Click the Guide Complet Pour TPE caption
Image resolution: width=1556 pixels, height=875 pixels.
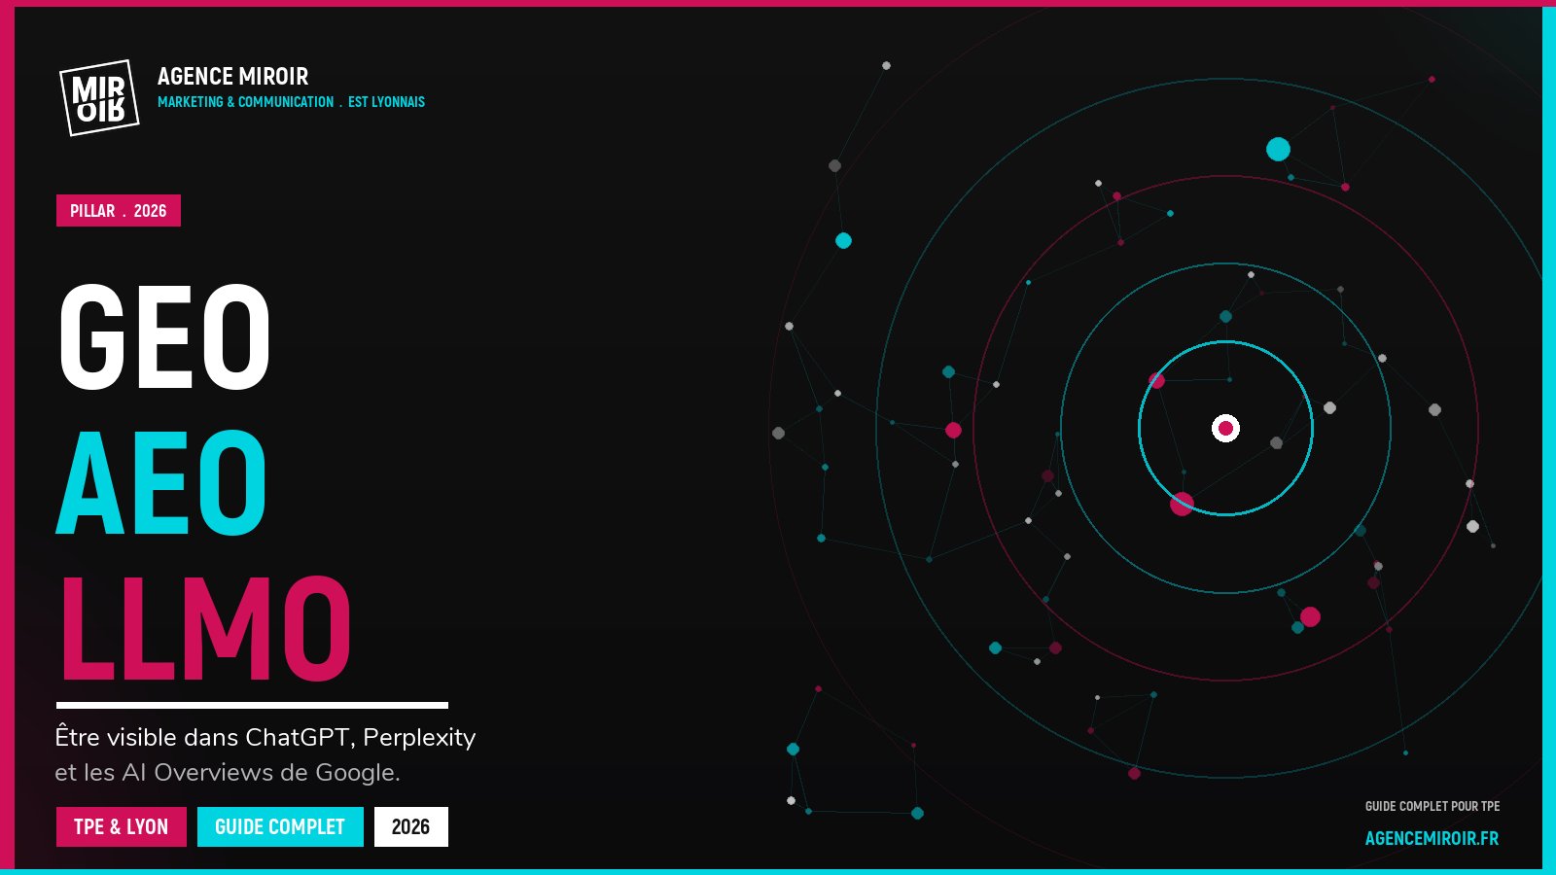[1432, 806]
